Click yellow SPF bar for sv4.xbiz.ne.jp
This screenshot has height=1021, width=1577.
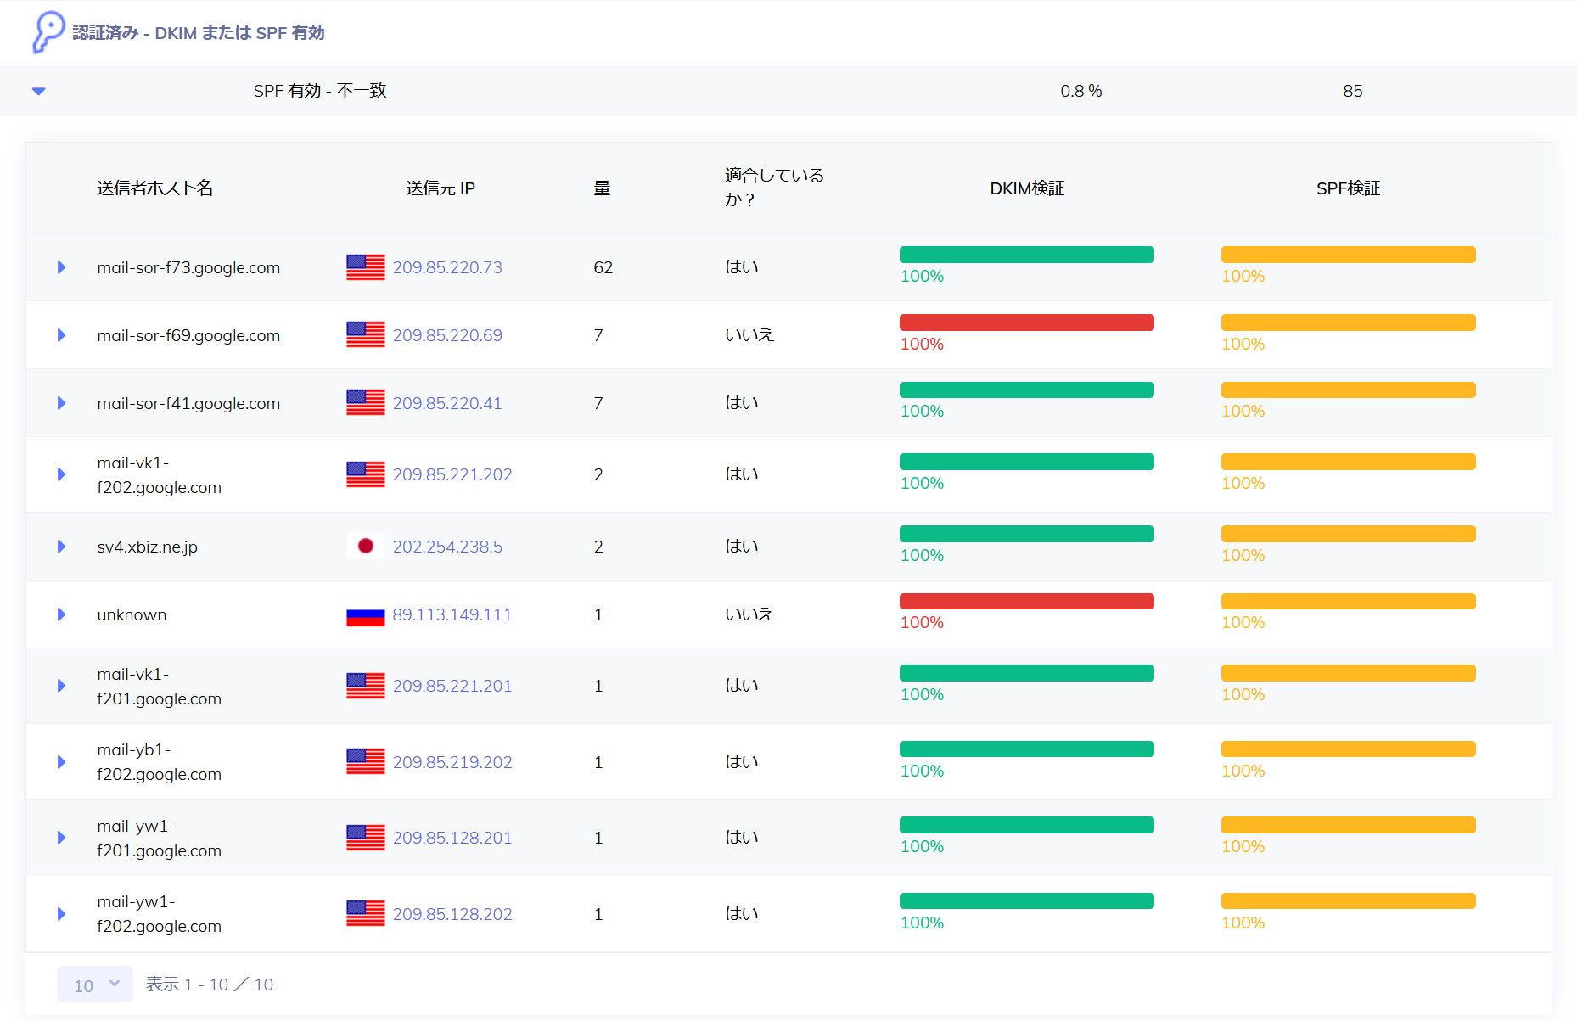tap(1349, 534)
